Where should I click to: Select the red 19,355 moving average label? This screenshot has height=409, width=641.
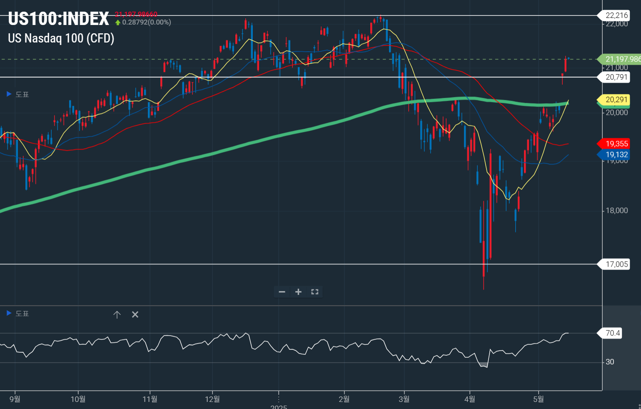[616, 144]
